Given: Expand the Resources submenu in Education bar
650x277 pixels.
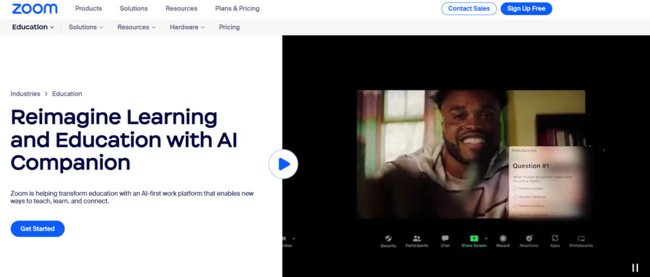Looking at the screenshot, I should tap(136, 27).
